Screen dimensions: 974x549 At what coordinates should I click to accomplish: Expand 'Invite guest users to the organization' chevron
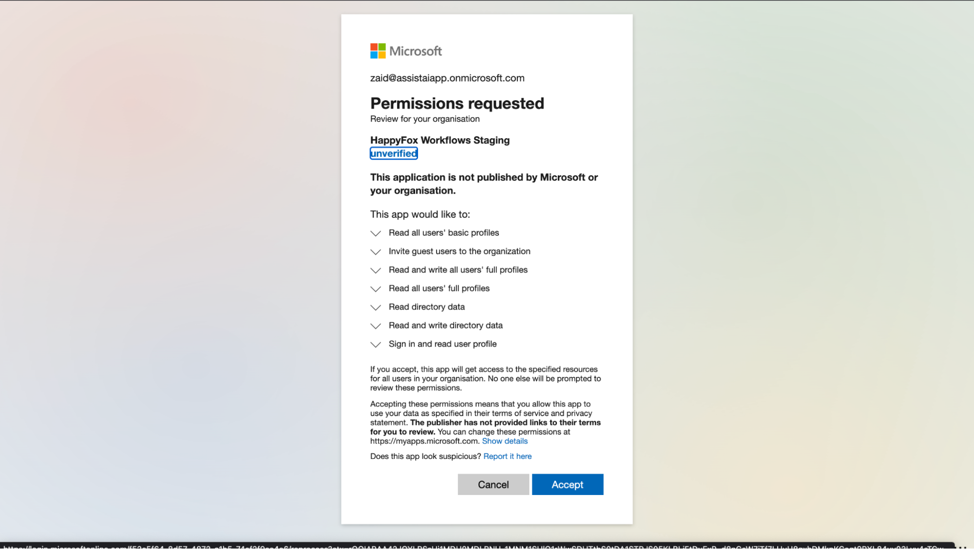[376, 252]
